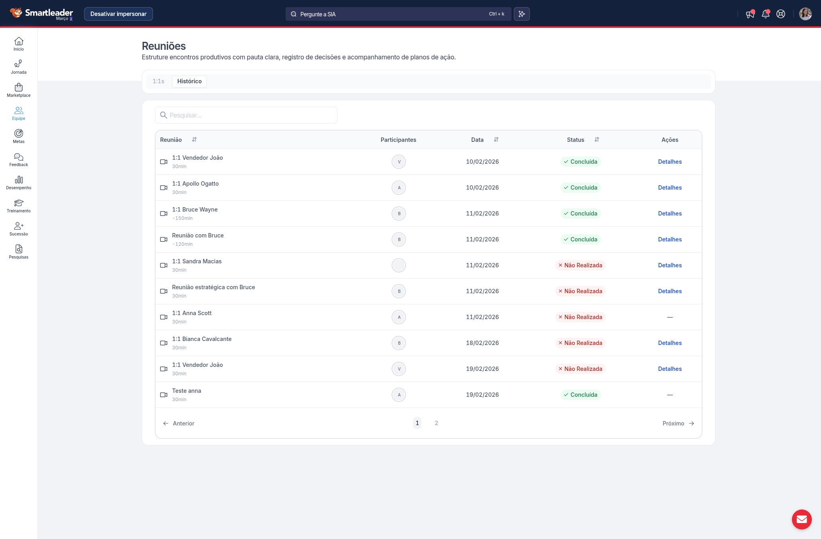
Task: Go to Jornada in the sidebar
Action: pyautogui.click(x=19, y=67)
